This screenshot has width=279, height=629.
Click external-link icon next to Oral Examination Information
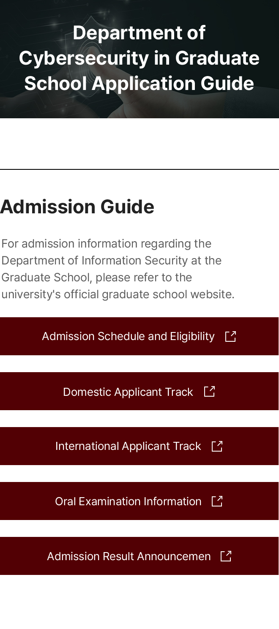(x=217, y=501)
